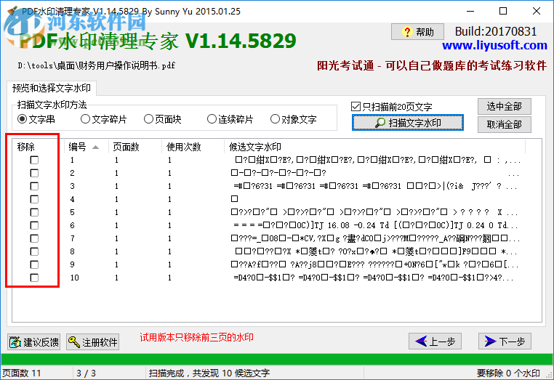The width and height of the screenshot is (554, 380).
Task: Click status text 要移除 0 个水印
Action: [508, 373]
